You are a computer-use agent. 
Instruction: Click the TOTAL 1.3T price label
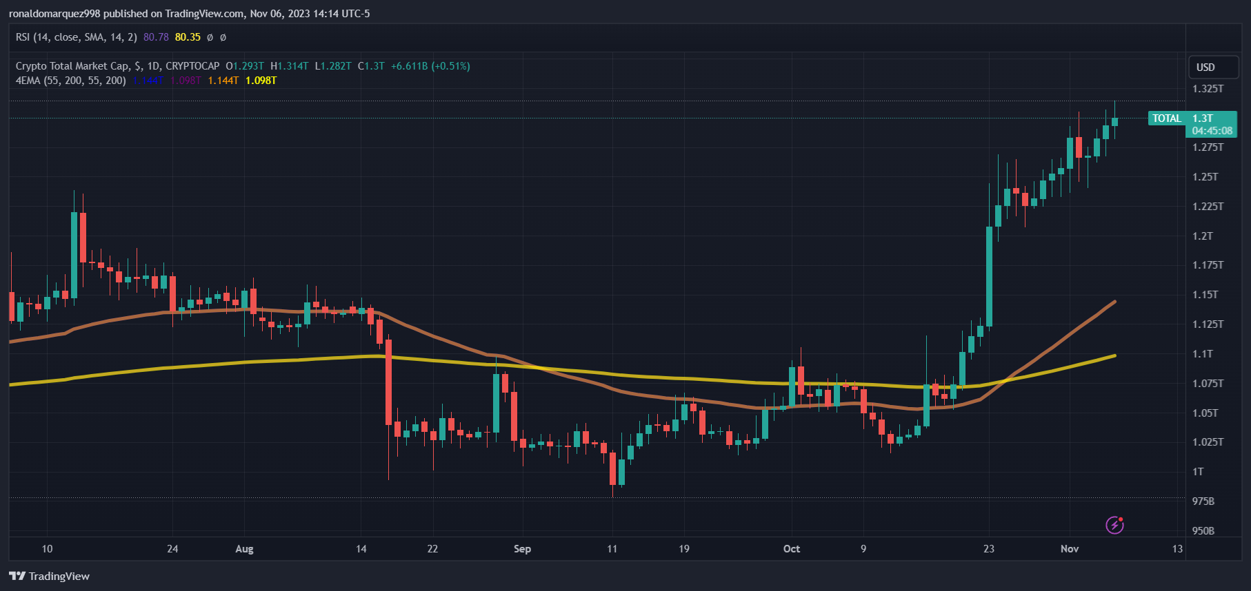1192,118
